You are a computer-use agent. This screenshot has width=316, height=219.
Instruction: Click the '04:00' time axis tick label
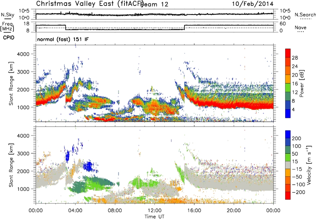pyautogui.click(x=75, y=211)
